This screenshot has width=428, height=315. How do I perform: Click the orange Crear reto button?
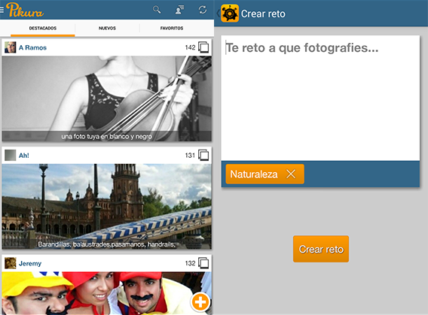321,249
